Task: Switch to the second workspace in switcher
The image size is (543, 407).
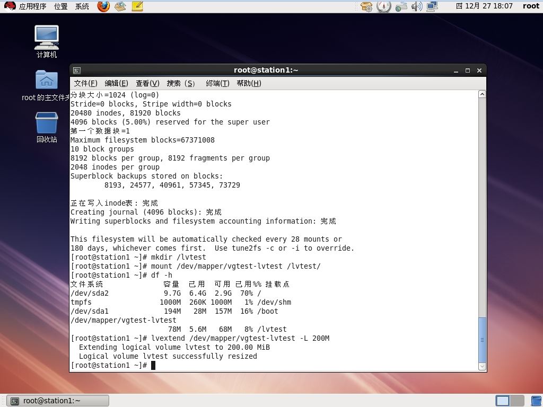Action: pyautogui.click(x=517, y=401)
